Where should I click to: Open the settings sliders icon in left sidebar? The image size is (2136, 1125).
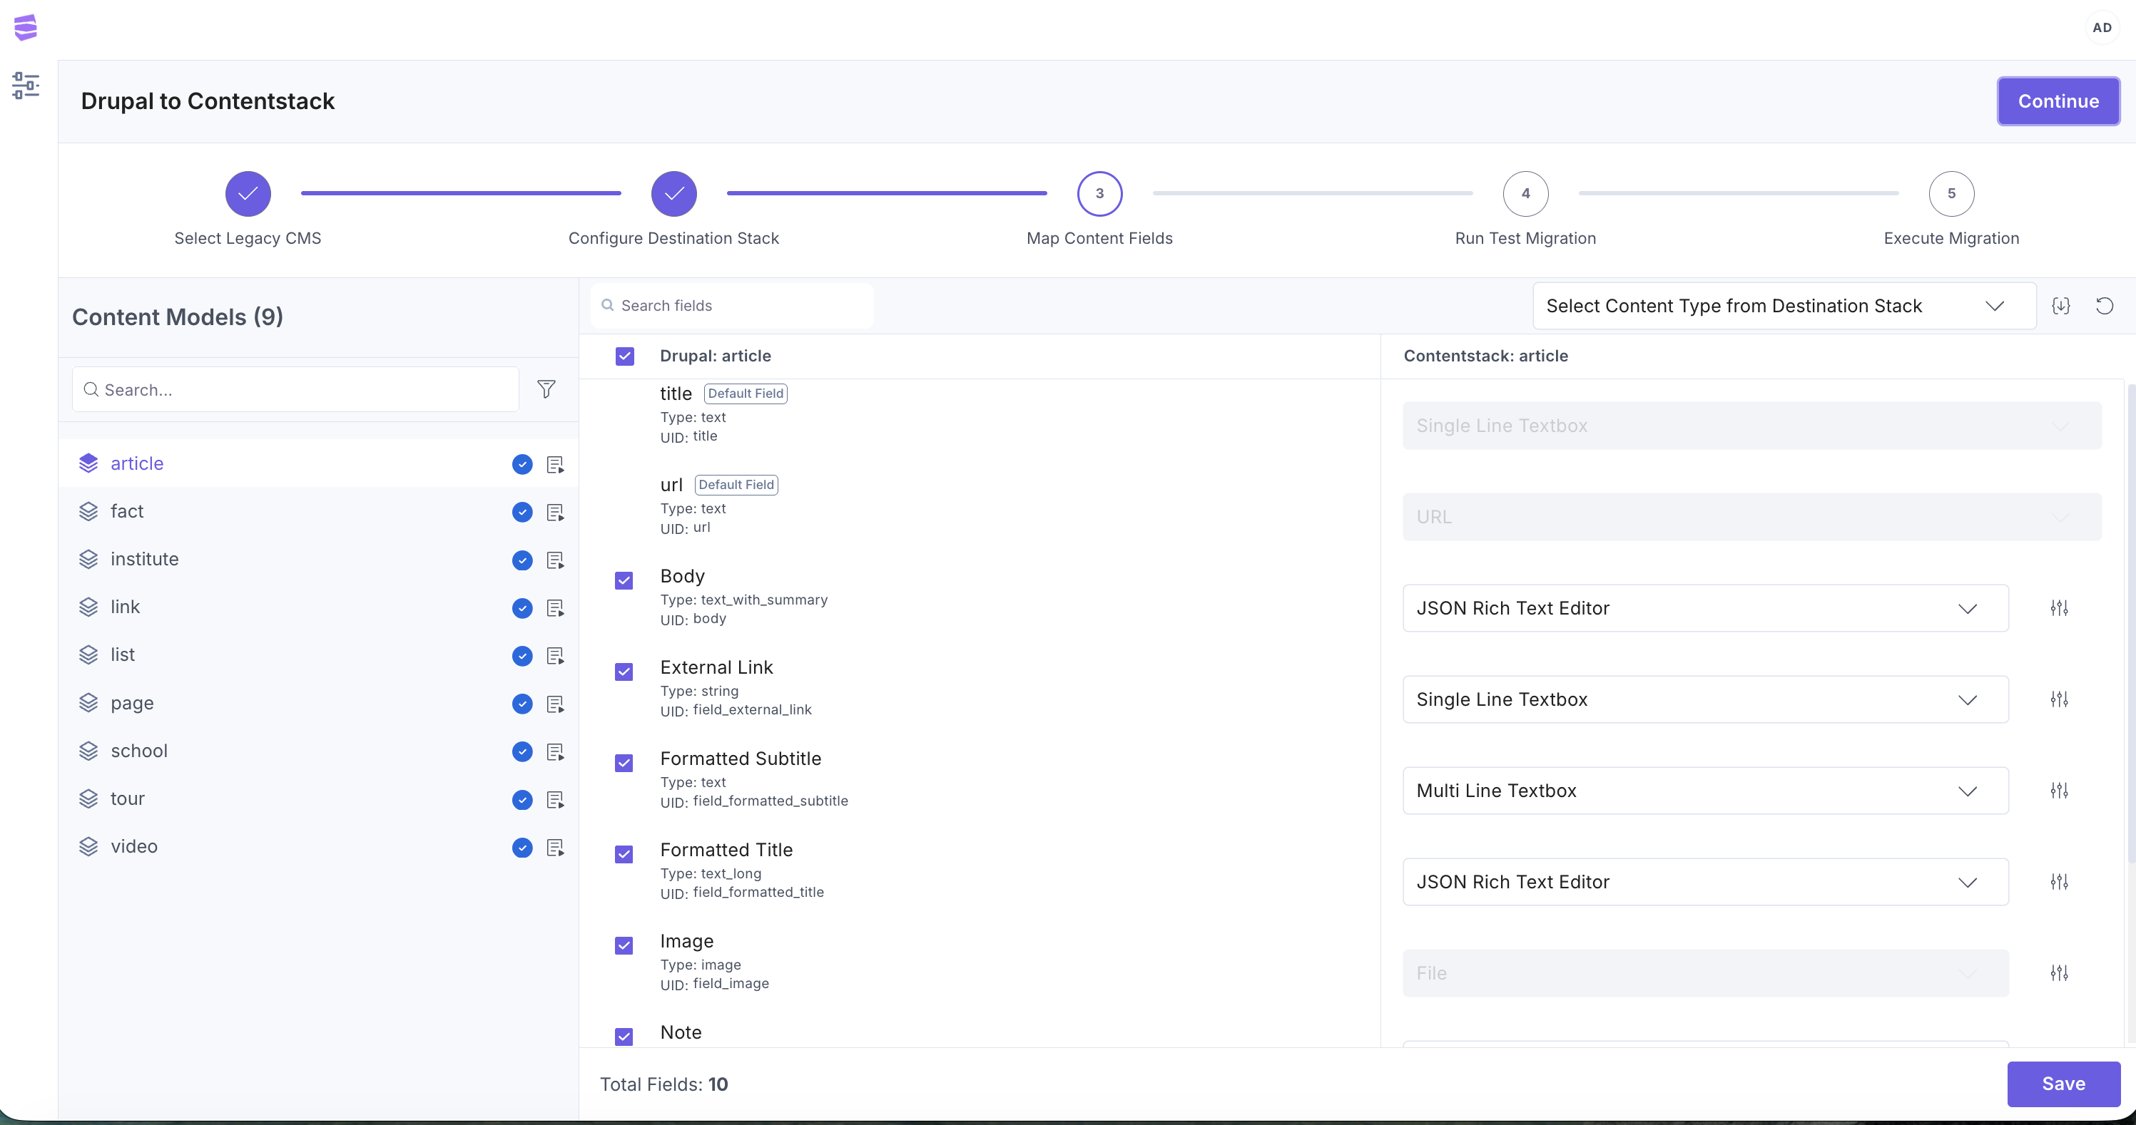(26, 86)
